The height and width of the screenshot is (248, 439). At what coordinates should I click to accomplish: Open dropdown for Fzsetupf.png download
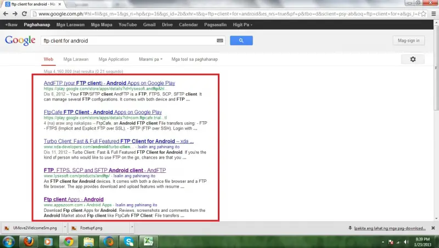click(x=132, y=228)
